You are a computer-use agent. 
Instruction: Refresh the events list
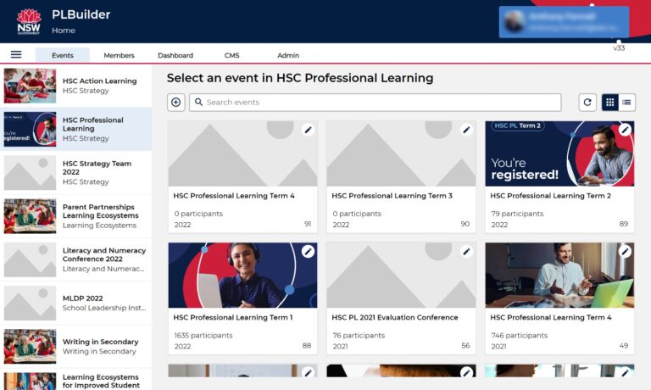point(587,103)
